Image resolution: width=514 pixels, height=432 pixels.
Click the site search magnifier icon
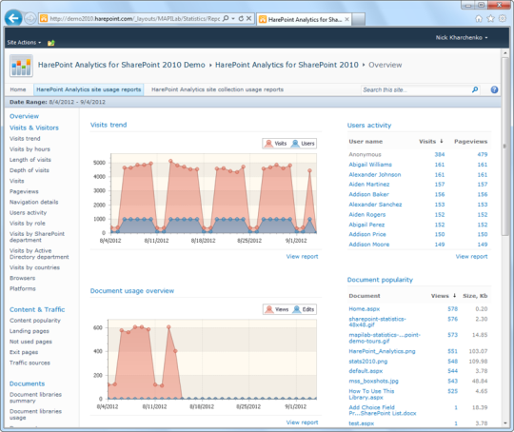tap(475, 89)
